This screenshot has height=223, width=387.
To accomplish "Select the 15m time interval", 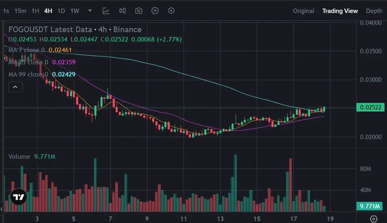I will tap(20, 11).
